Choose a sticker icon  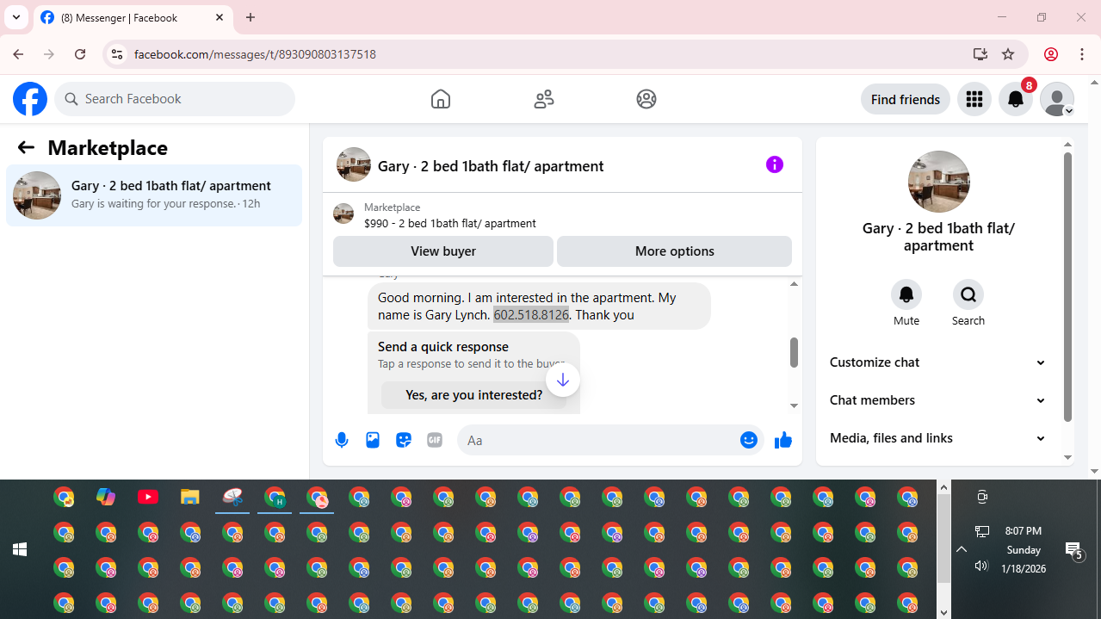click(x=404, y=440)
